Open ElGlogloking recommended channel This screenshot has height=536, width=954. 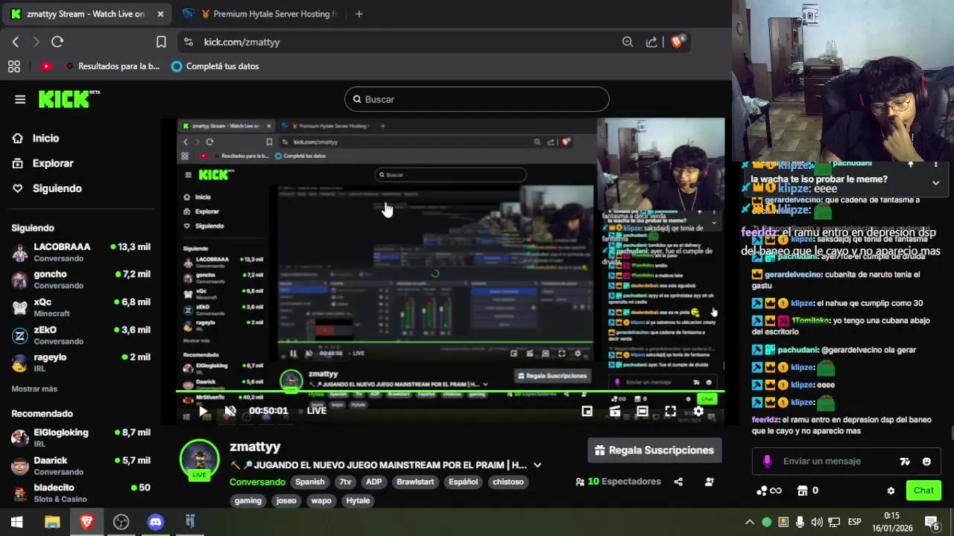(x=80, y=438)
